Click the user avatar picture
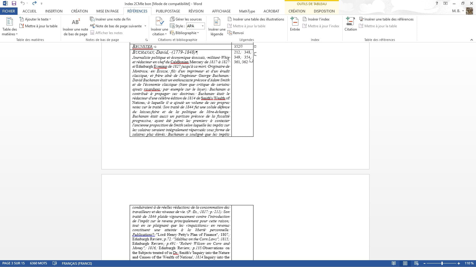Image resolution: width=476 pixels, height=267 pixels. tap(469, 11)
